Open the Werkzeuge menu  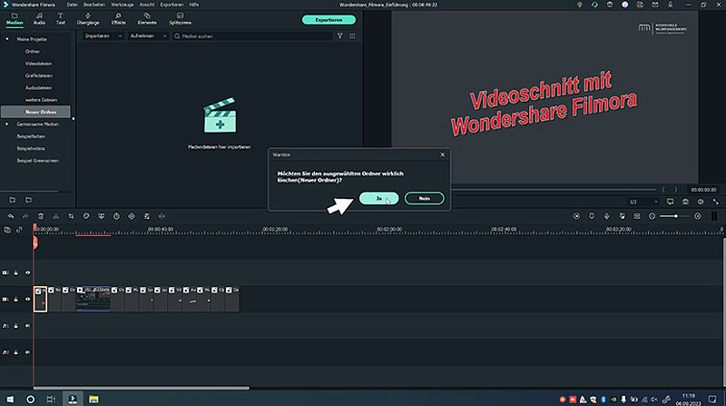pos(123,5)
